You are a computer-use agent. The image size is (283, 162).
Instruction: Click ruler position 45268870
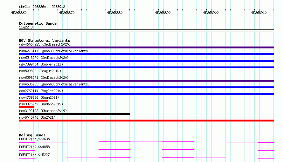(x=67, y=13)
